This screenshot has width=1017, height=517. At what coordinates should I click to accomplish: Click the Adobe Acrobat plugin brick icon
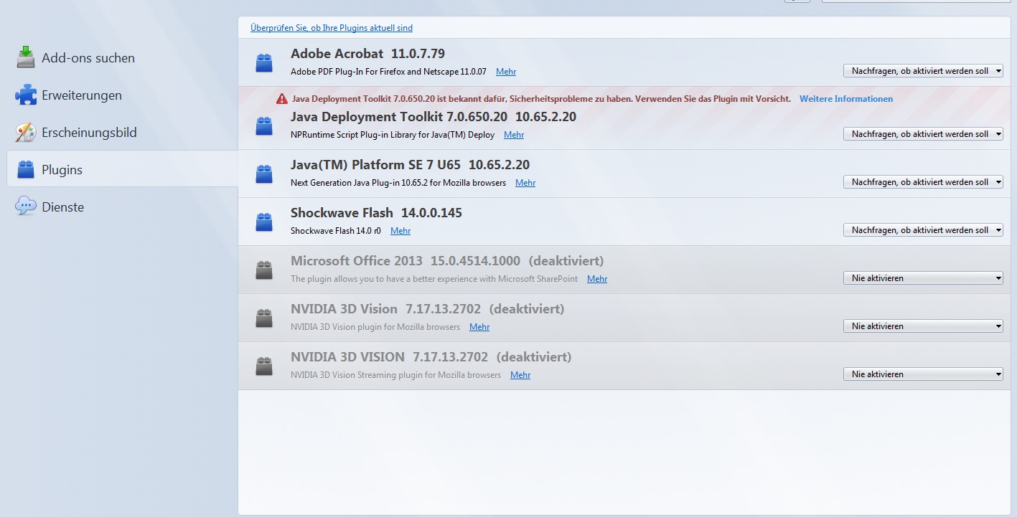point(264,63)
